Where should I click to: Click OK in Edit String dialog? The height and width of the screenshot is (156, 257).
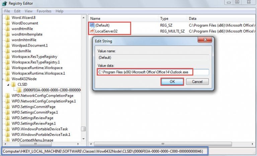point(172,82)
